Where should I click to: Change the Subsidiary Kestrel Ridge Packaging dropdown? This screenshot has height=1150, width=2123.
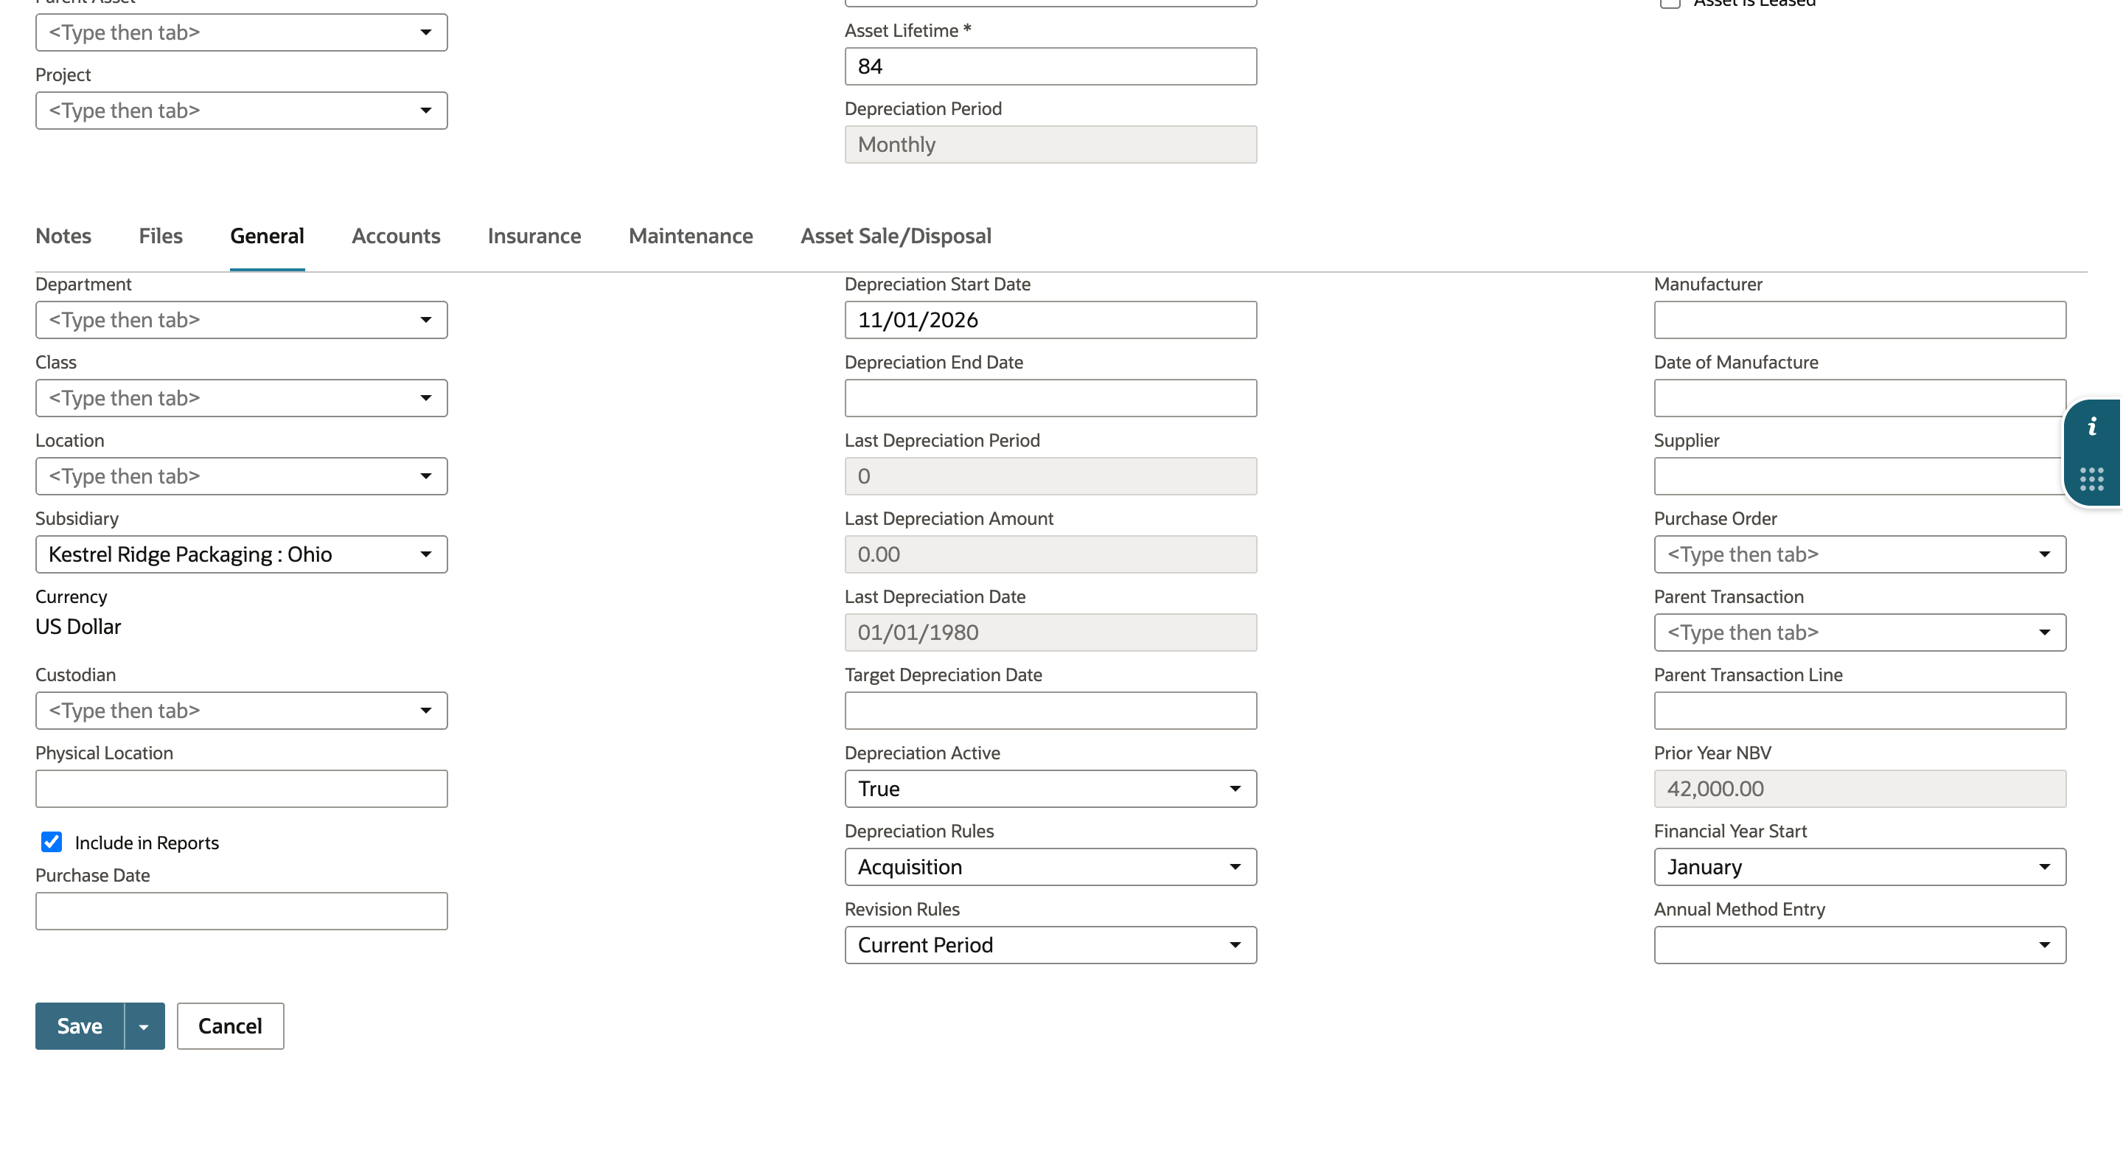tap(242, 555)
